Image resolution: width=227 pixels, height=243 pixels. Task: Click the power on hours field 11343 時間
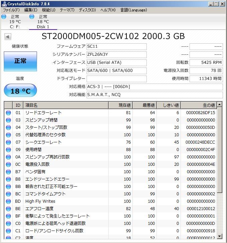pos(206,79)
